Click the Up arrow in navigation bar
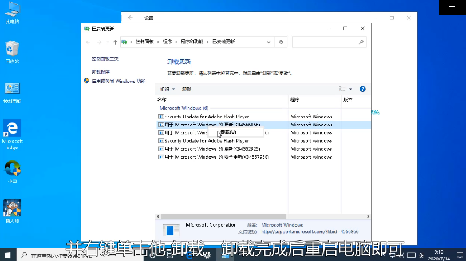466x261 pixels. coord(116,42)
